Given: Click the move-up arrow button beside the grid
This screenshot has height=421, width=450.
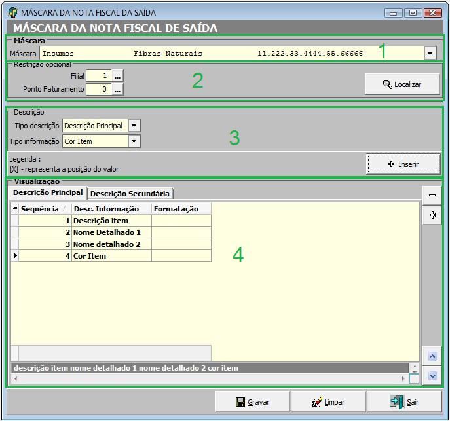Looking at the screenshot, I should click(432, 356).
